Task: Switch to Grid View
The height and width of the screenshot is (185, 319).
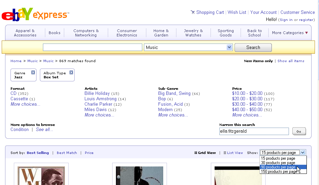Action: tap(205, 153)
